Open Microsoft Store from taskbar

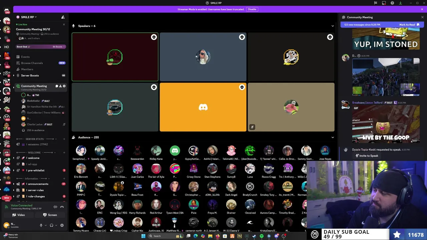point(225,236)
